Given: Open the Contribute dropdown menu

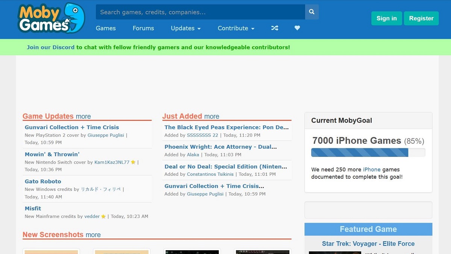Looking at the screenshot, I should pyautogui.click(x=236, y=28).
